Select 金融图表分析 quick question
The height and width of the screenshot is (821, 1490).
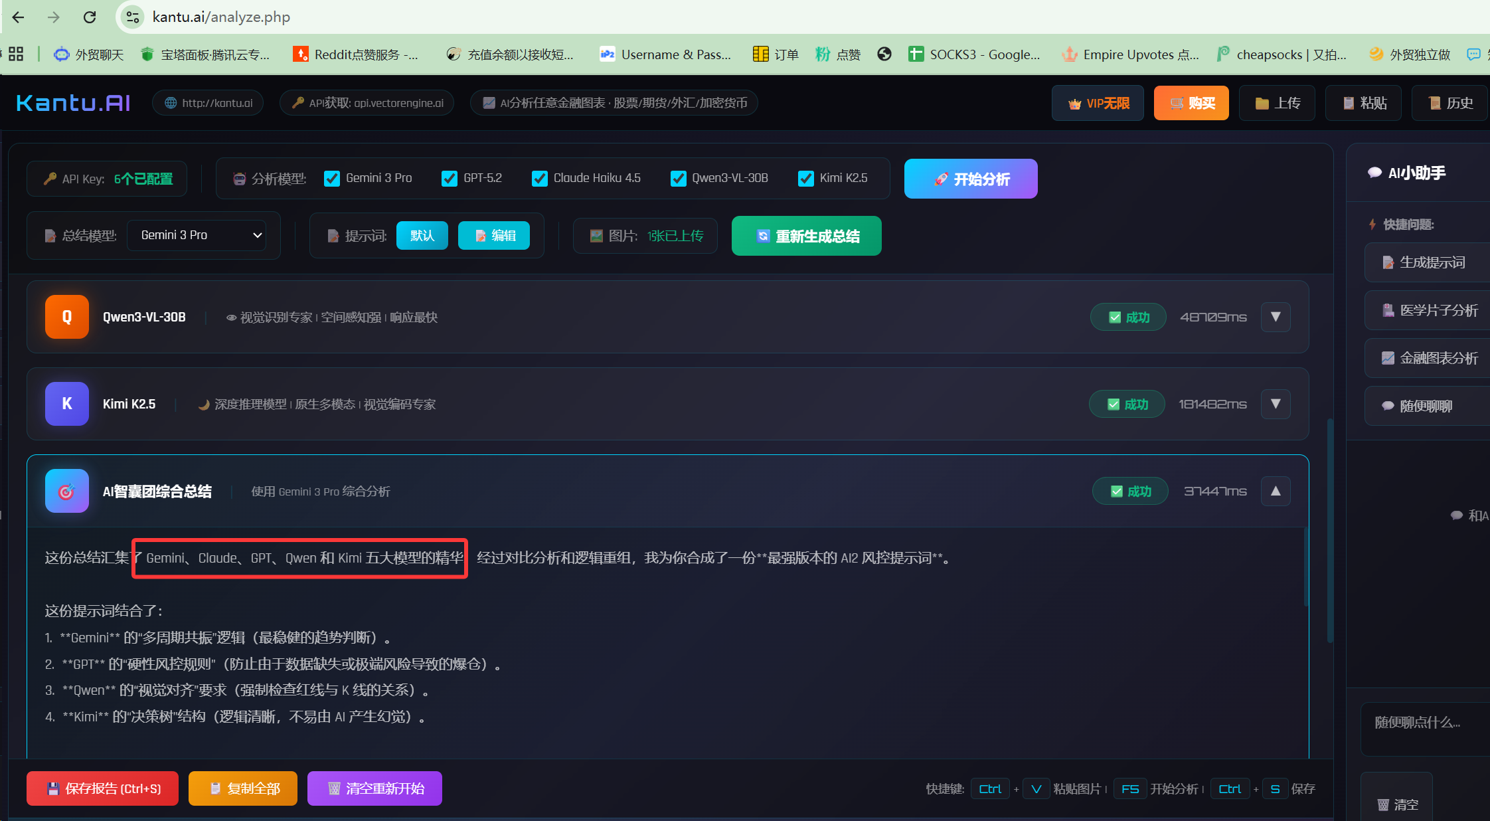pos(1430,358)
